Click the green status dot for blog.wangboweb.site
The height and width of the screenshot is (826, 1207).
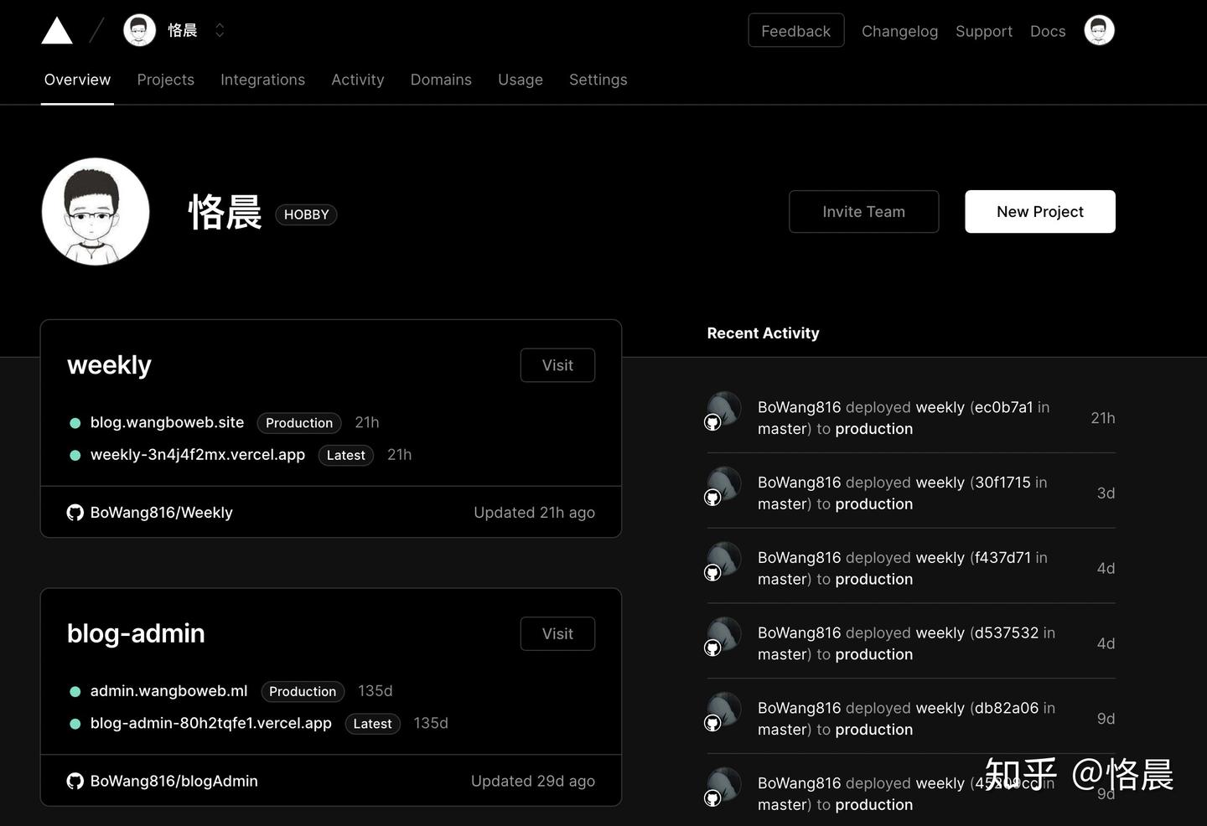pos(75,423)
